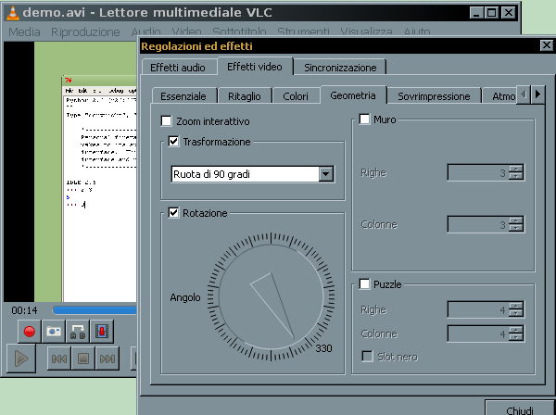
Task: Click the red Record button
Action: pos(29,331)
